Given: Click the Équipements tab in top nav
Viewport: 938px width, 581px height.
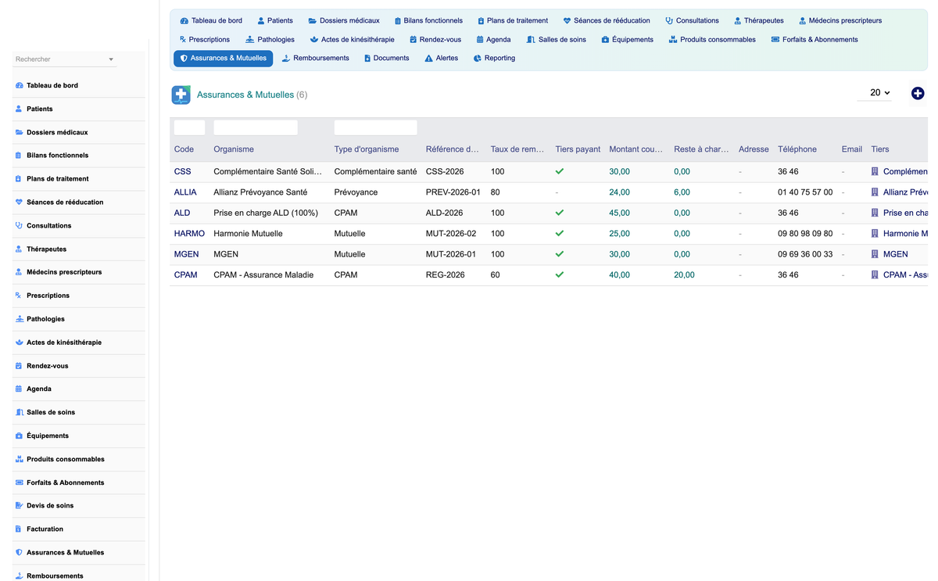Looking at the screenshot, I should point(627,39).
